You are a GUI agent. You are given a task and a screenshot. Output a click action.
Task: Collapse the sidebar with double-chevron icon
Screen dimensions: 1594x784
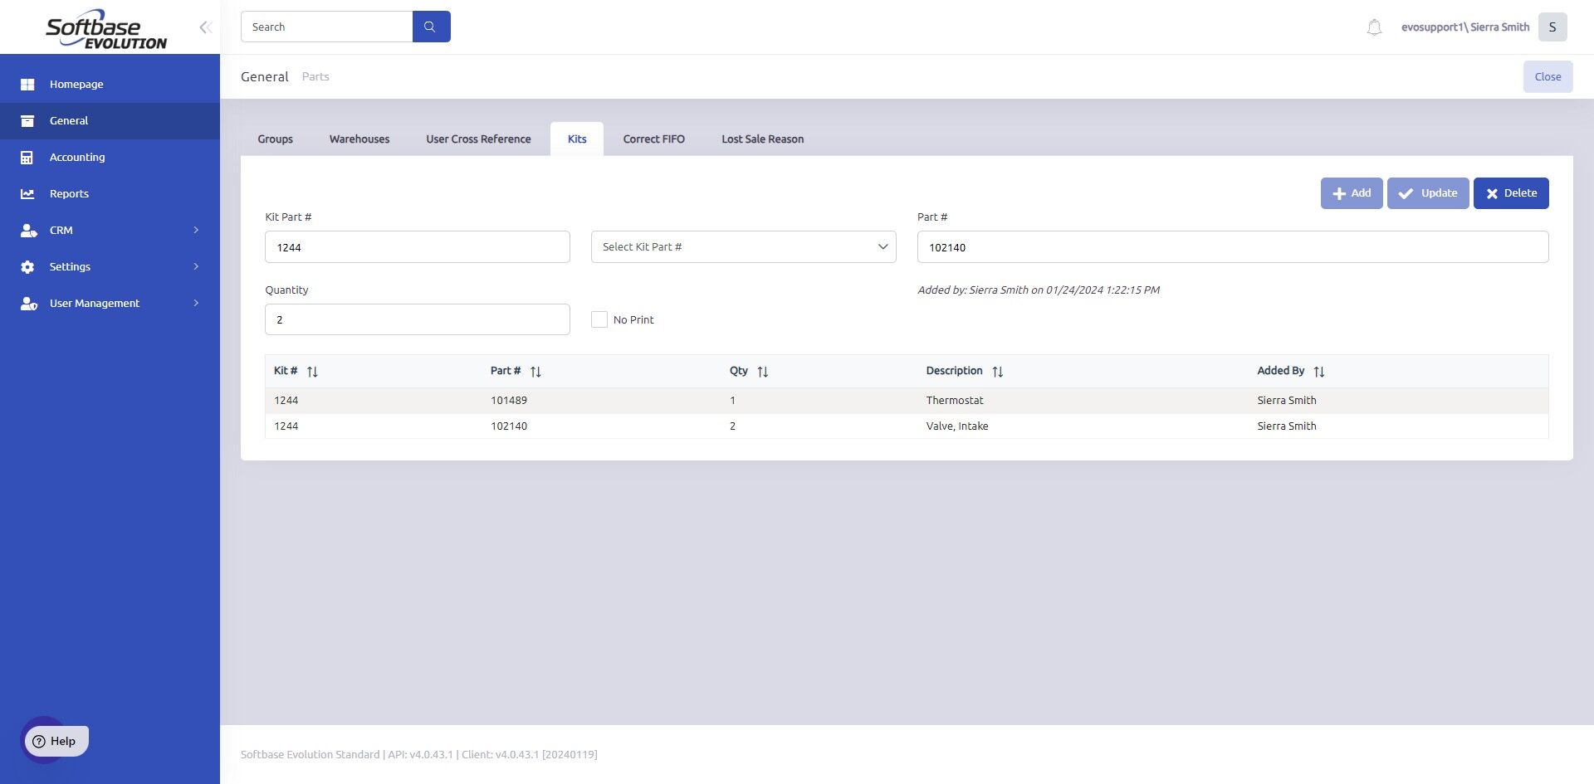(205, 27)
